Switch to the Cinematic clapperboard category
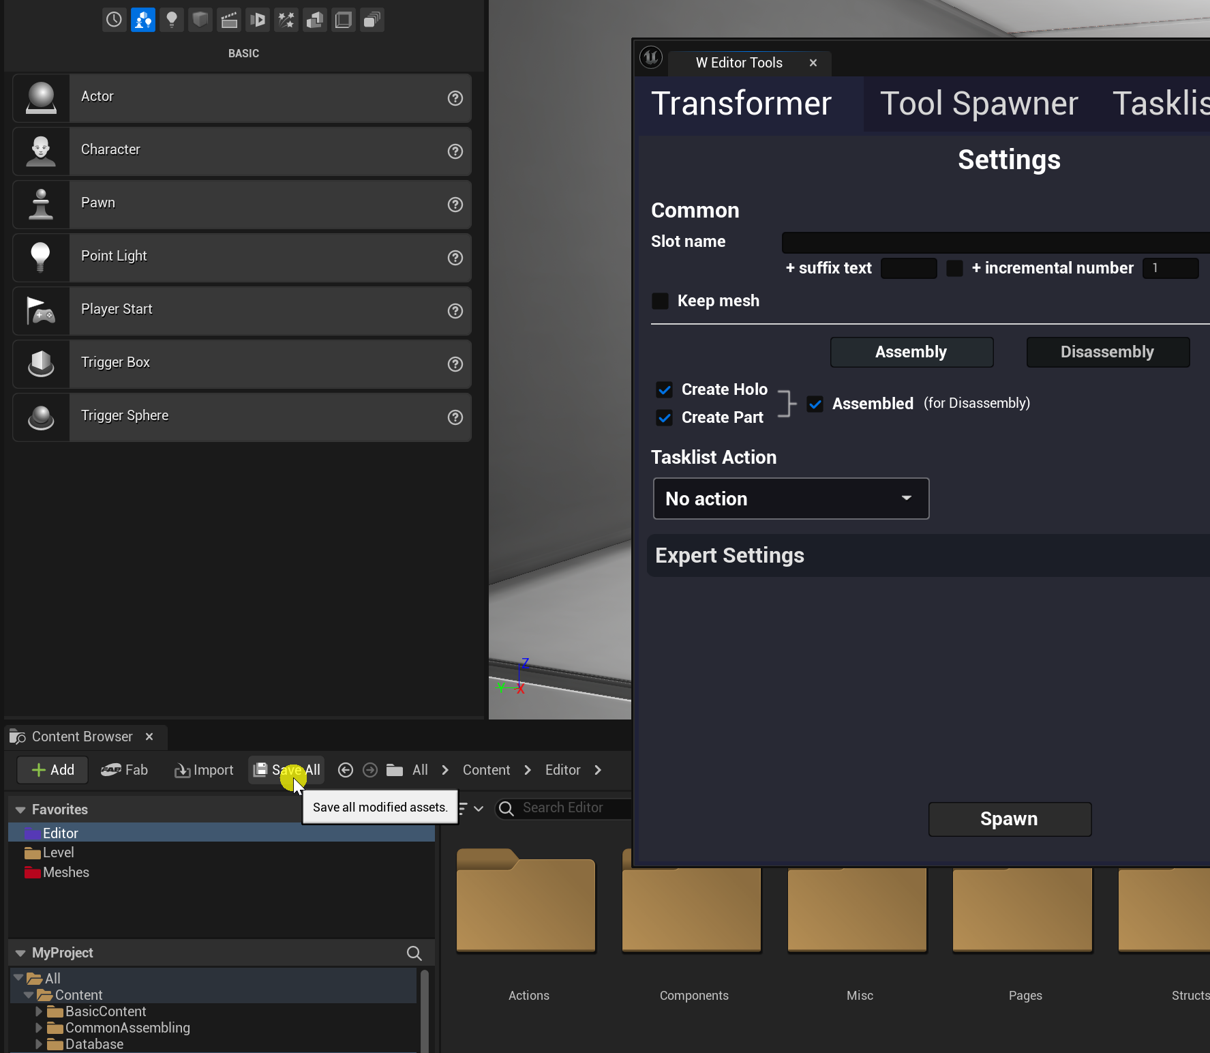 pyautogui.click(x=229, y=20)
